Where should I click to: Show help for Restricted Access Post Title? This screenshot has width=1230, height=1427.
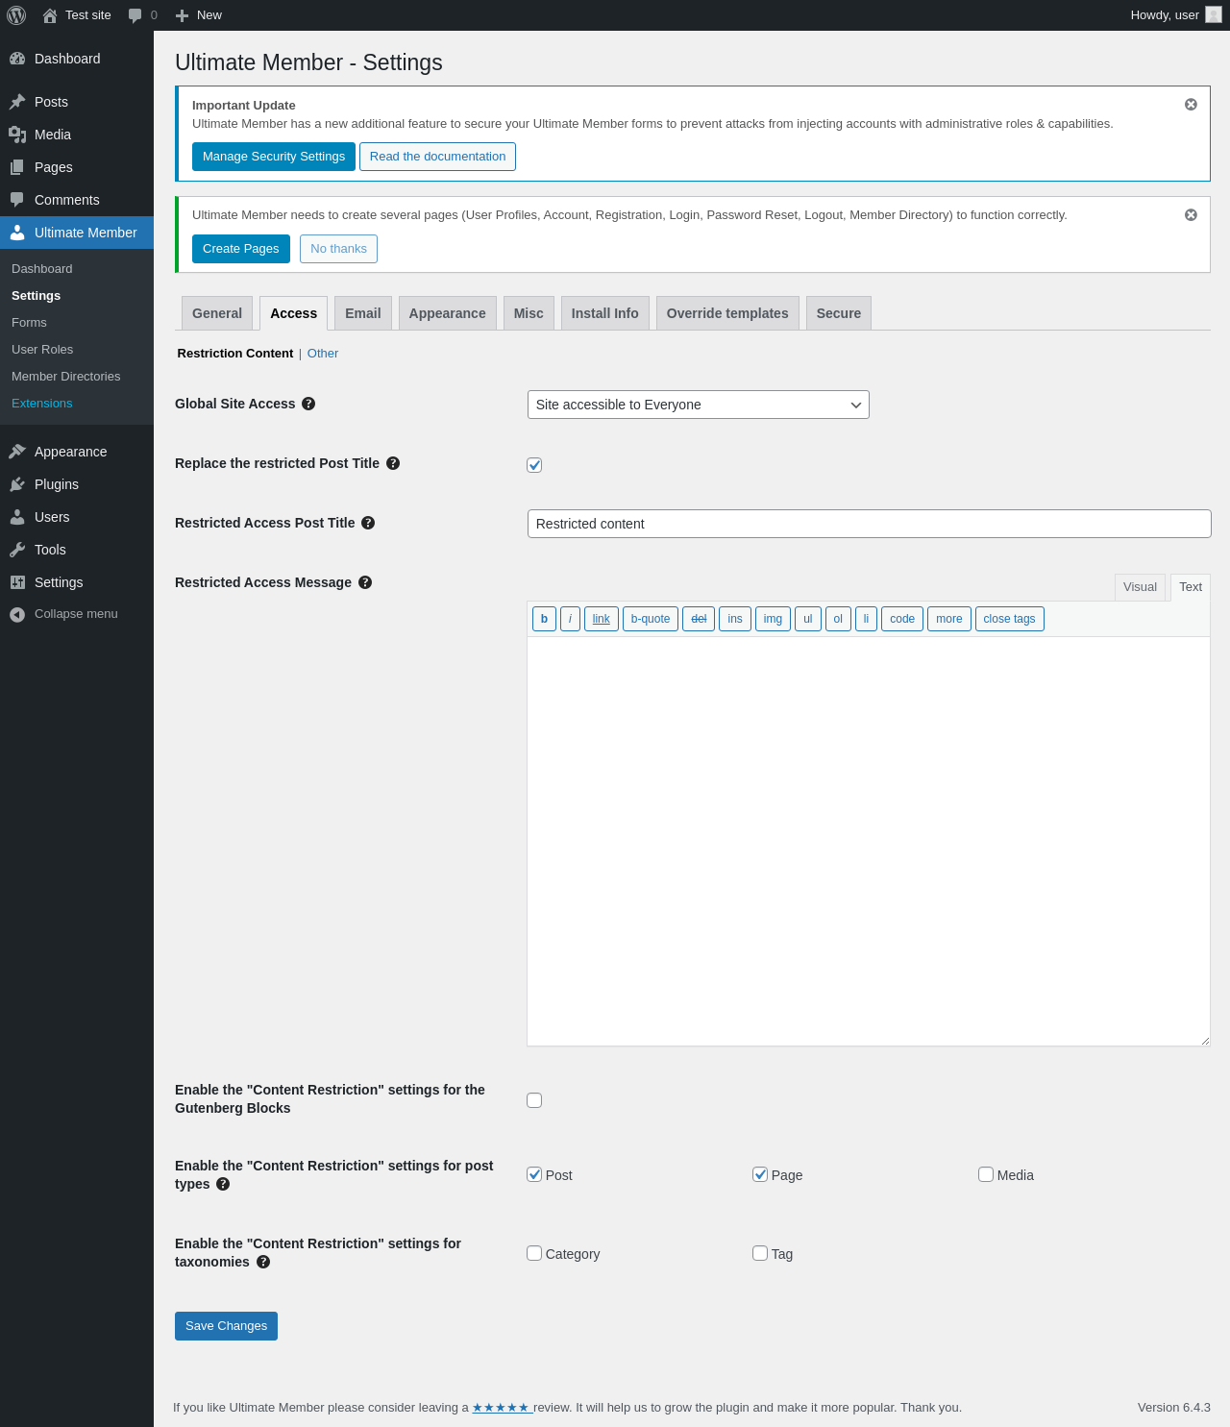pyautogui.click(x=368, y=523)
